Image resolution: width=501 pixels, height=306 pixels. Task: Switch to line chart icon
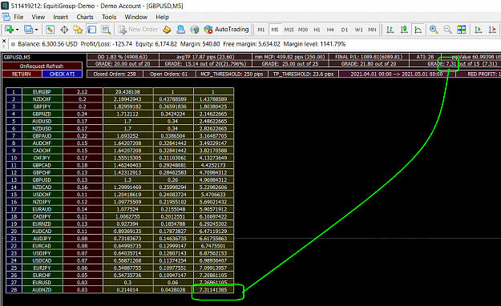coord(418,30)
